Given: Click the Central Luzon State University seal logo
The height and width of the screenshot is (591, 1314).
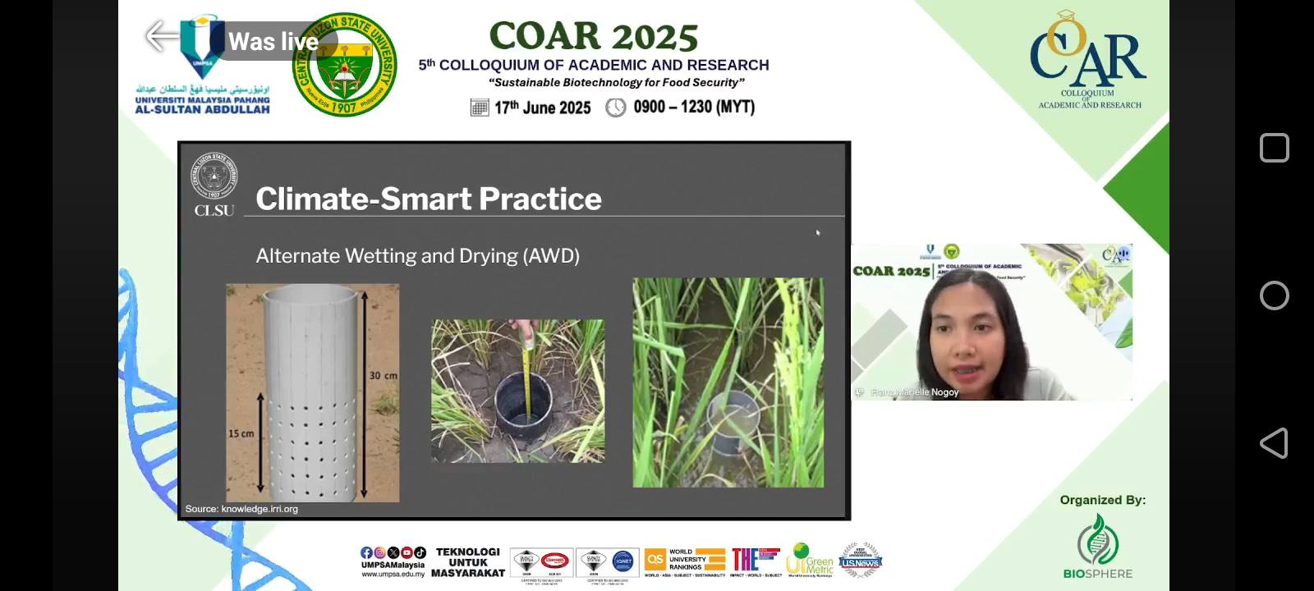Looking at the screenshot, I should [345, 64].
